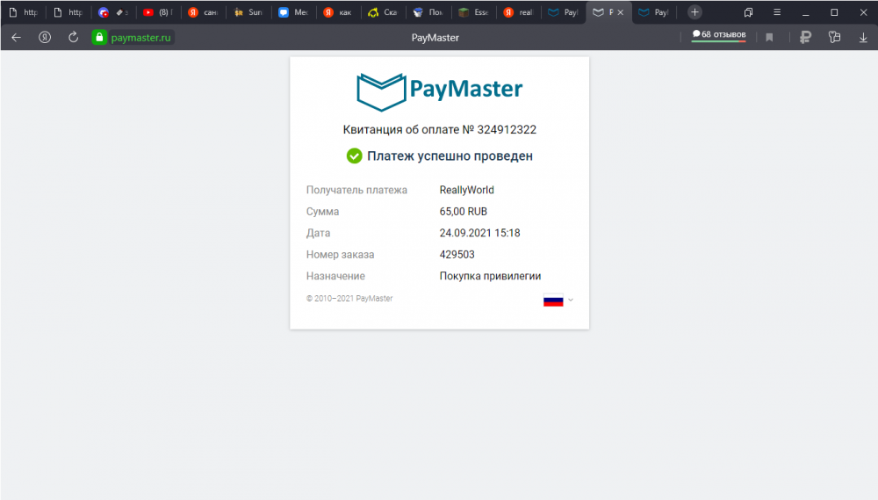Screen dimensions: 878x500
Task: Switch to the Mec messenger tab
Action: point(294,12)
